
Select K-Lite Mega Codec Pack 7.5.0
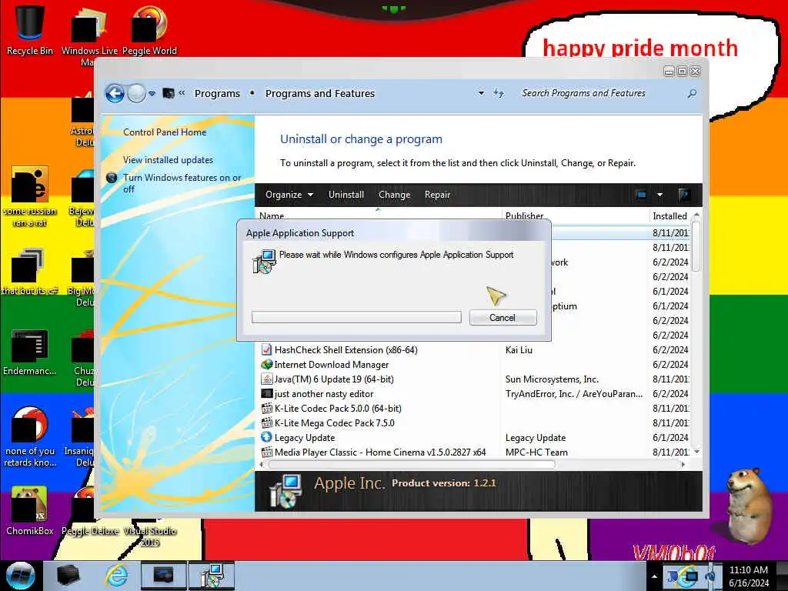coord(474,423)
